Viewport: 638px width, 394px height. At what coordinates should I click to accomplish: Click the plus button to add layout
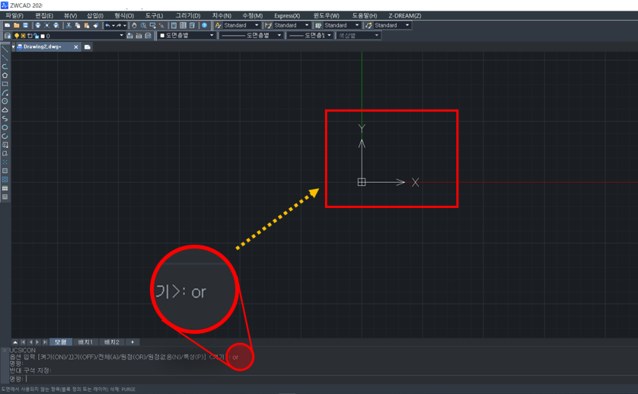click(132, 342)
